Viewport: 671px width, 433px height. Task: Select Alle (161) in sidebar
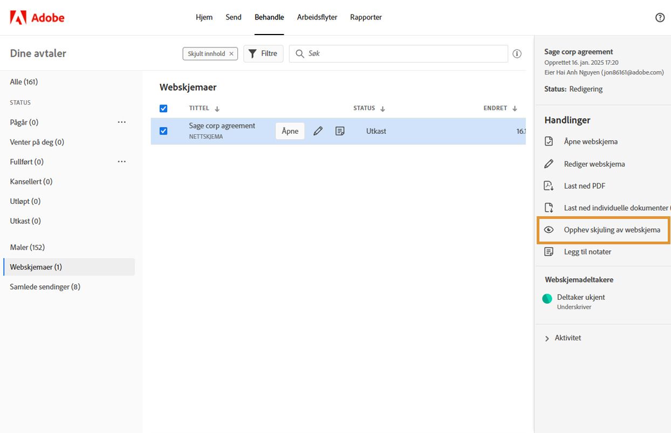[x=24, y=82]
